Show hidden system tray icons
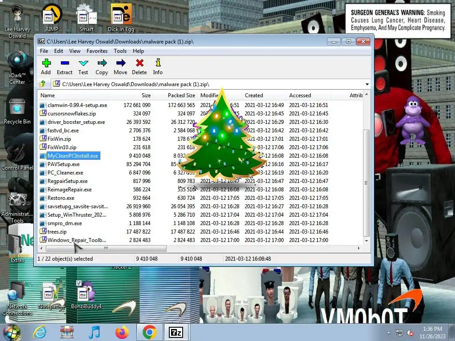455x341 pixels. pyautogui.click(x=388, y=333)
